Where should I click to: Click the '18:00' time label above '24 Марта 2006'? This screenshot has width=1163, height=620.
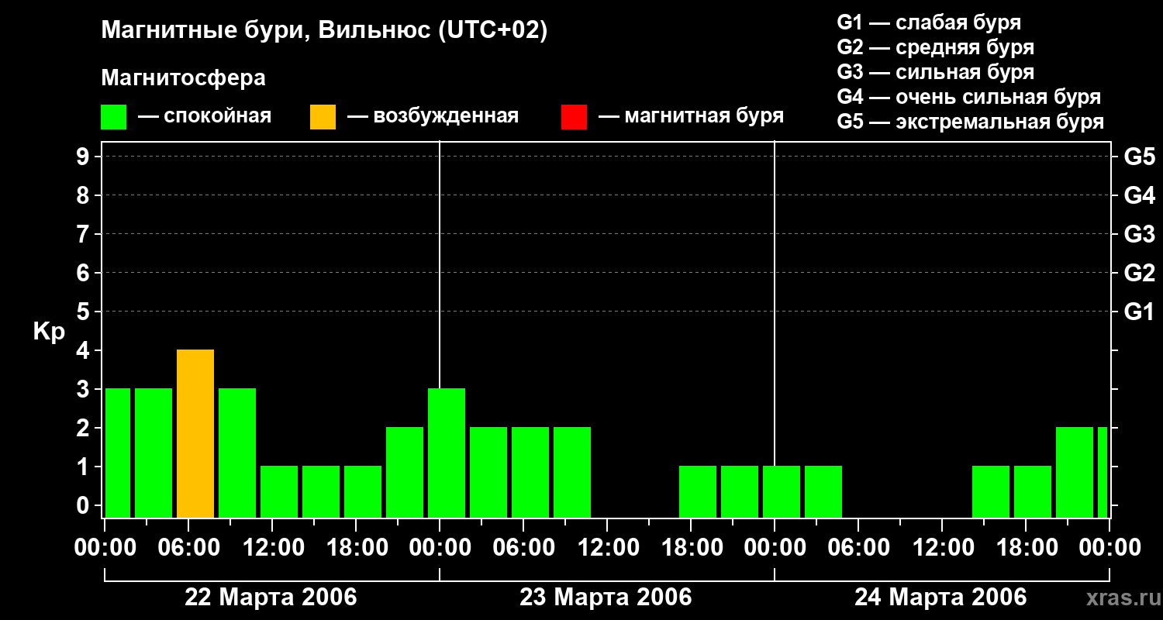point(1026,547)
